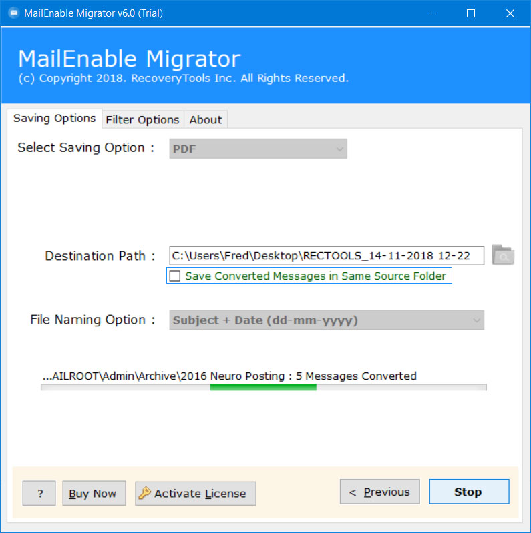Viewport: 531px width, 533px height.
Task: Click the browse folder icon beside Destination Path
Action: 503,255
